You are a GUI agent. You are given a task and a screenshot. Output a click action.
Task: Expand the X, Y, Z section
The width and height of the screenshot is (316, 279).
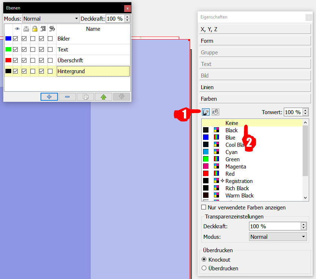(255, 29)
